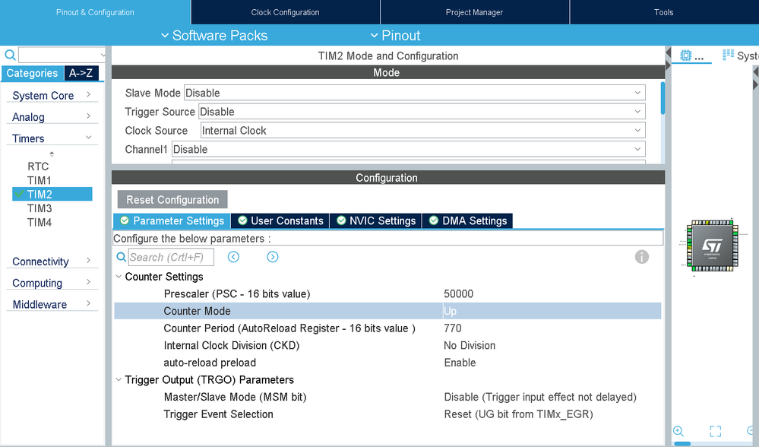Click the search magnifier icon in Parameter Settings
The height and width of the screenshot is (447, 759).
coord(122,257)
